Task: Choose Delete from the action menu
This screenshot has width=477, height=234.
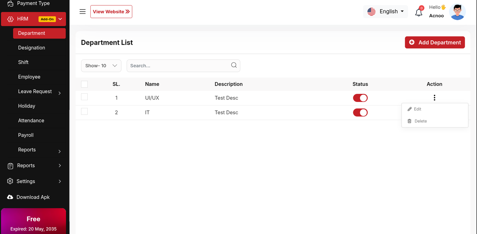Action: coord(420,121)
